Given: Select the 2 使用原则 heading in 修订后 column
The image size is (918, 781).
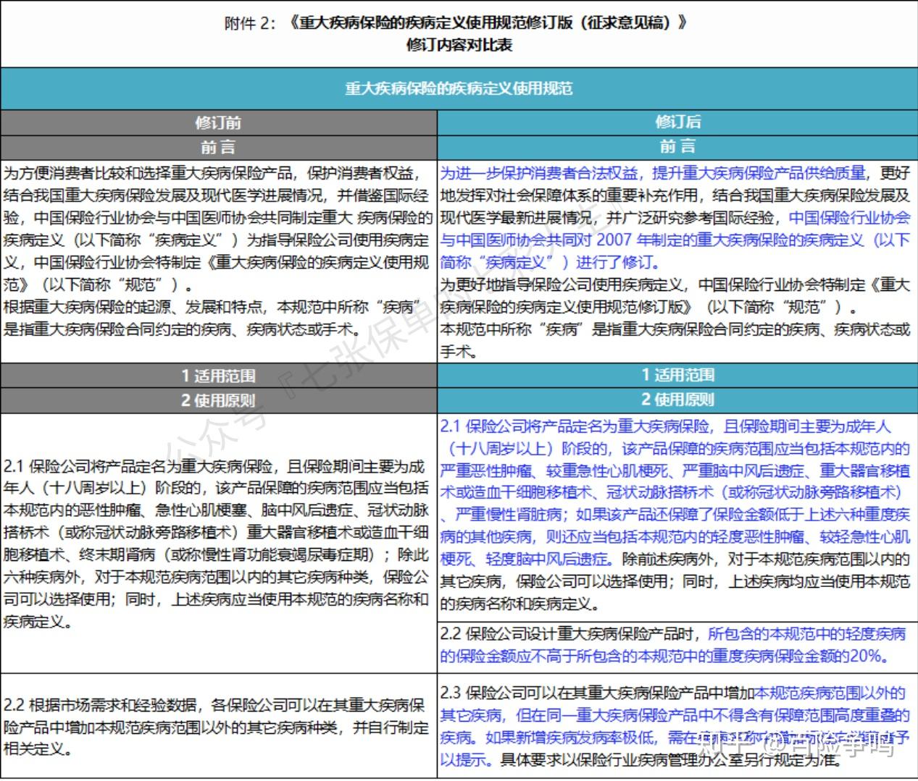Looking at the screenshot, I should click(677, 400).
